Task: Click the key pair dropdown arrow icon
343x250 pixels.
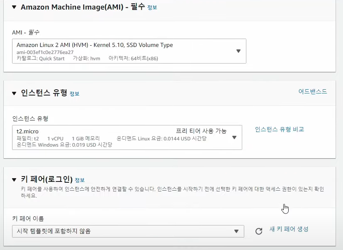Action: coord(236,231)
